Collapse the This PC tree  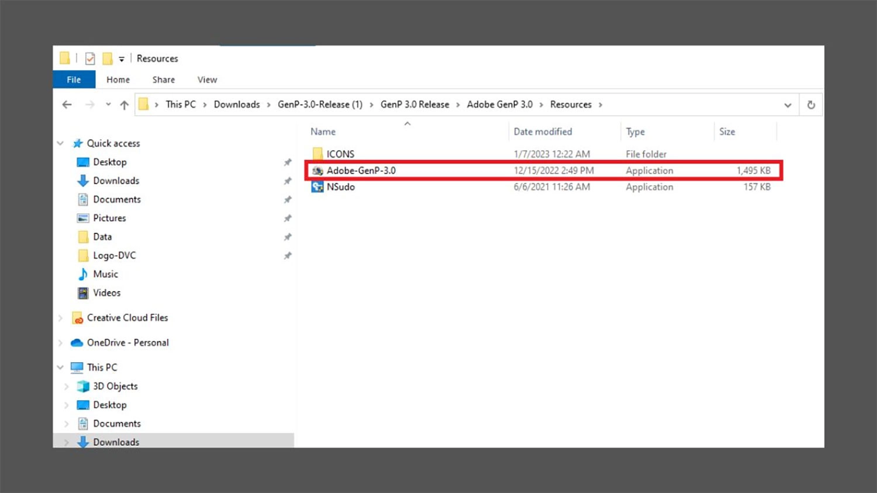click(60, 367)
